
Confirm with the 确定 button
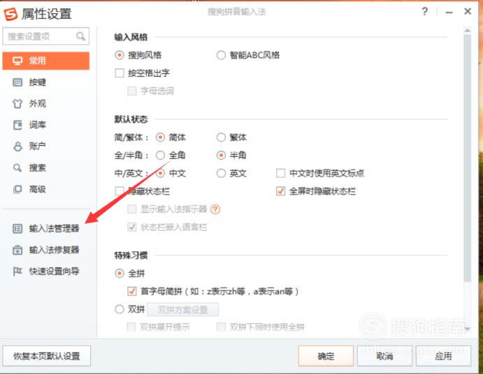pos(326,356)
